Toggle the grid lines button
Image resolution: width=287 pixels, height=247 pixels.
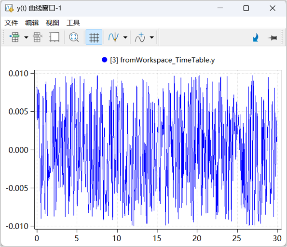(x=94, y=37)
